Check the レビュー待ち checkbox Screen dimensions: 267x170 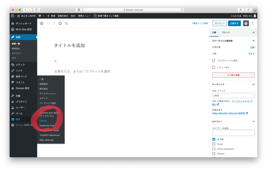(214, 67)
